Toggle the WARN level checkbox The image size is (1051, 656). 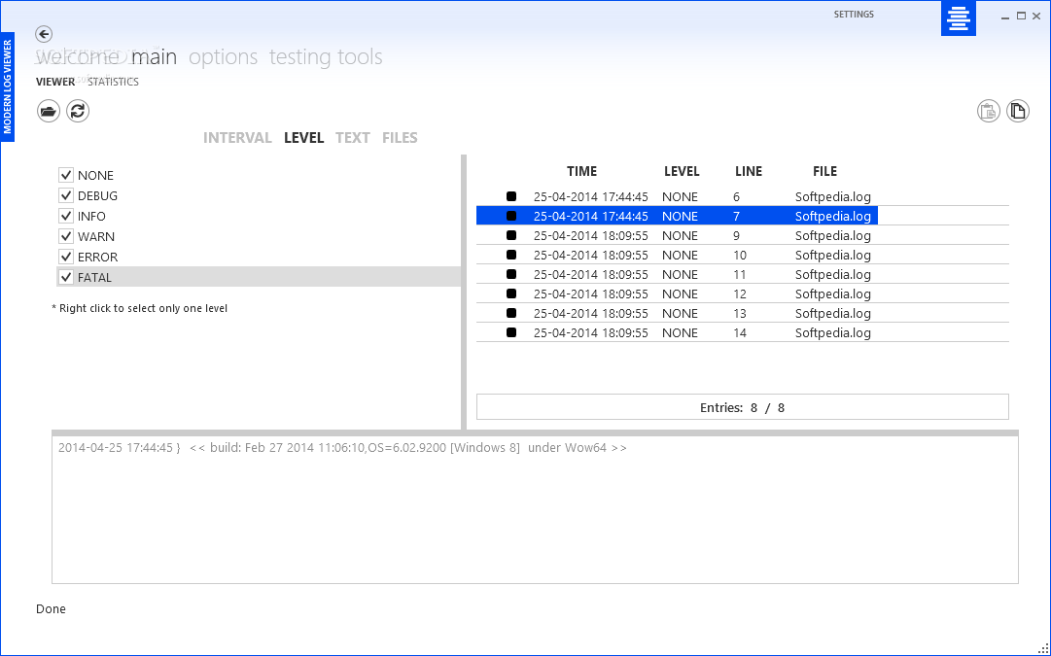coord(66,236)
